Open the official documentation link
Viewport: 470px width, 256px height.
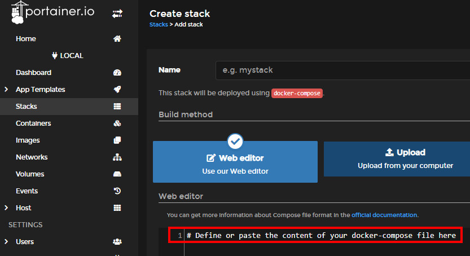(384, 215)
